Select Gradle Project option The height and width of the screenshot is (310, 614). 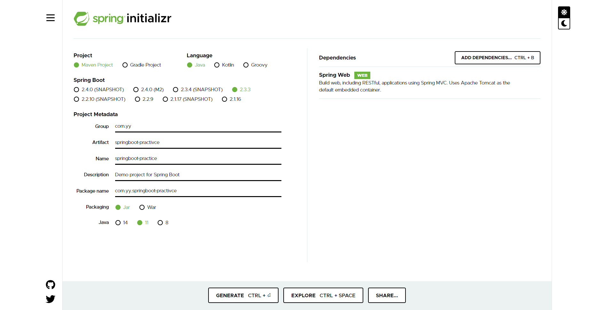142,65
